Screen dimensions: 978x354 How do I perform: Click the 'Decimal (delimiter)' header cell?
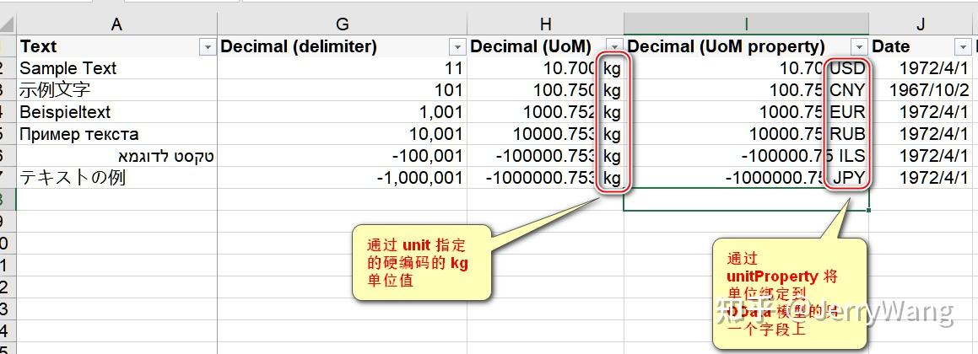click(342, 46)
